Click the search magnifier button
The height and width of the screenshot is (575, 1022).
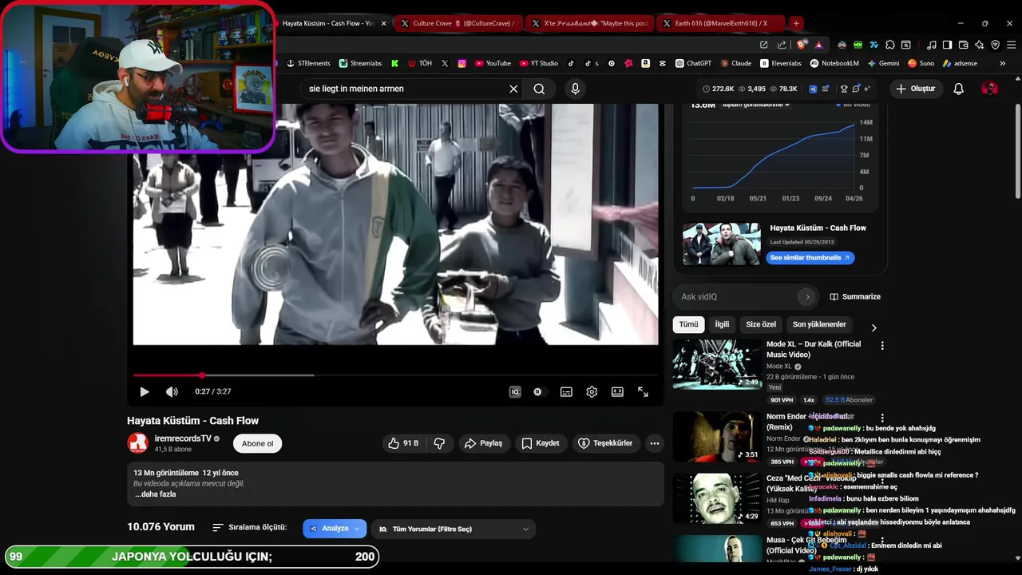click(x=539, y=89)
